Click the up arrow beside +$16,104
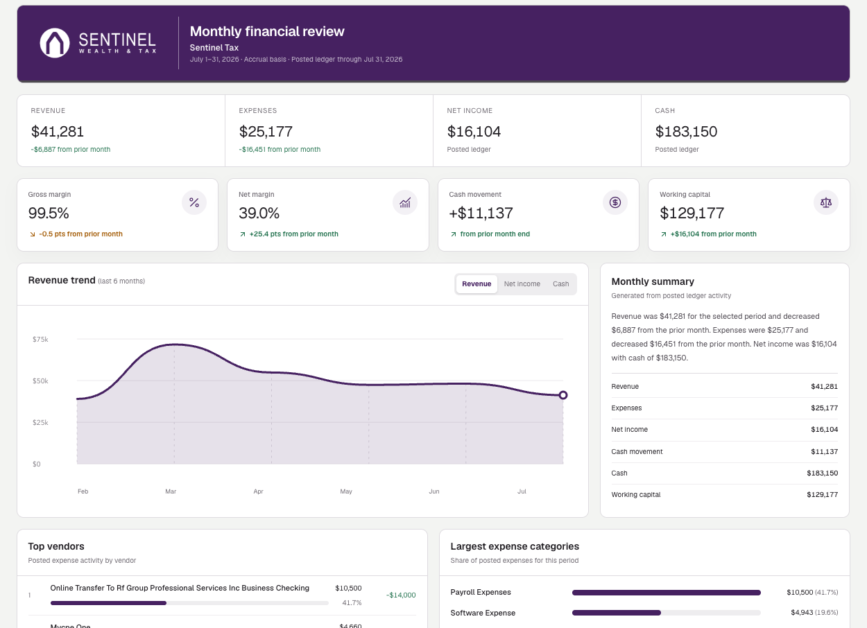The image size is (867, 628). click(x=664, y=234)
